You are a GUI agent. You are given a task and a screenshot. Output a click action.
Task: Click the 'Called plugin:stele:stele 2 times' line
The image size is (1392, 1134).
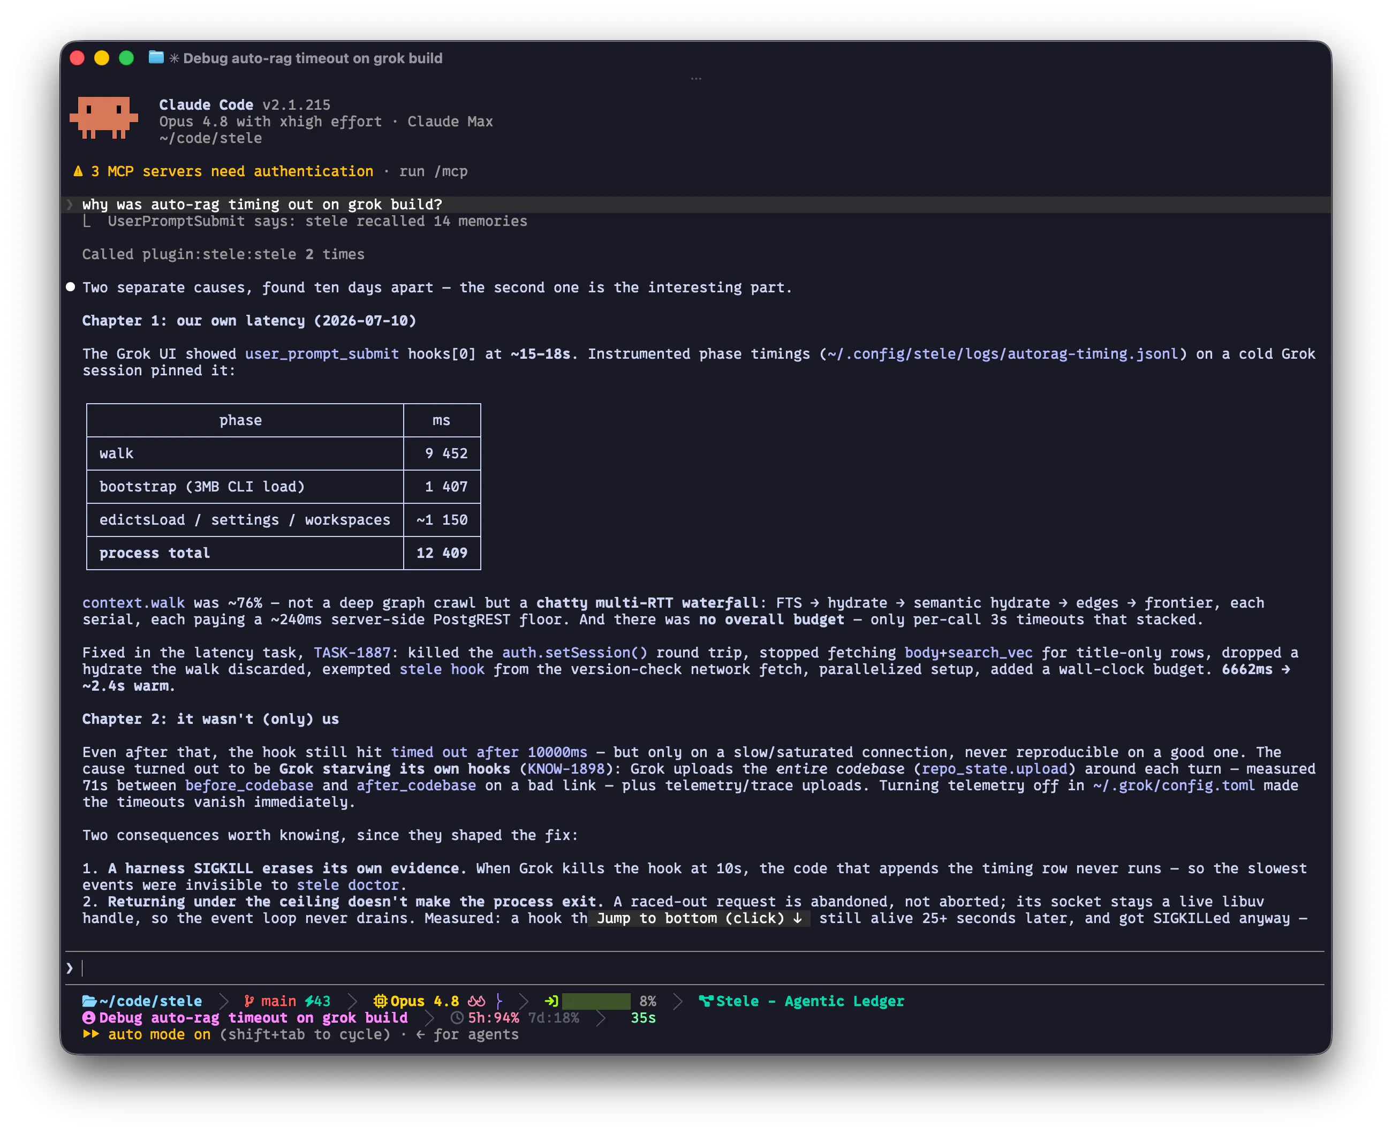[x=223, y=254]
